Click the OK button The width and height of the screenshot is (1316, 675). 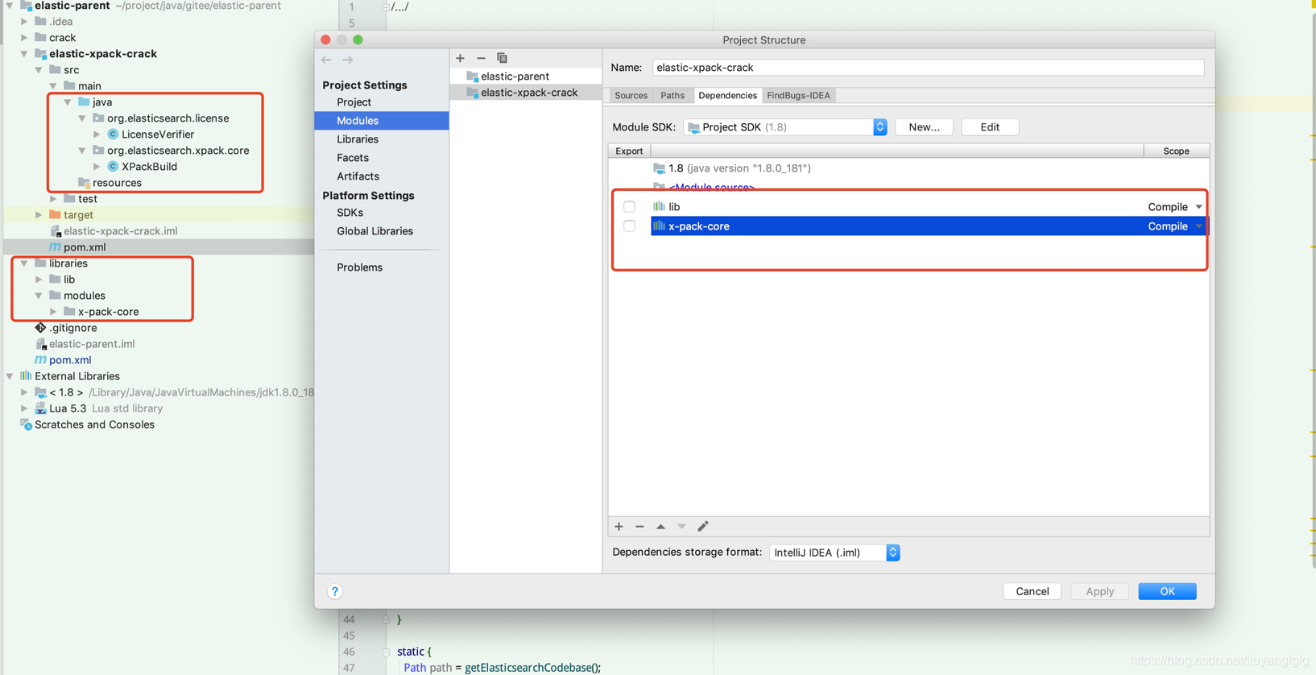1167,591
